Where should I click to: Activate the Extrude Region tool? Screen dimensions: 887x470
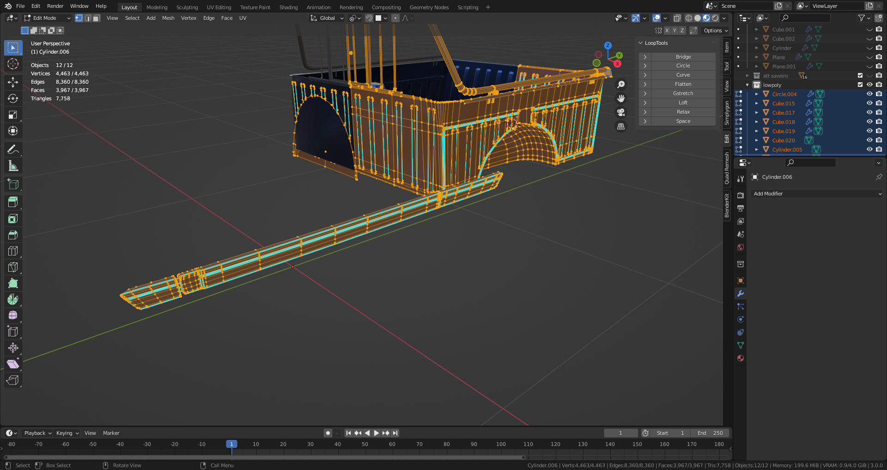point(13,202)
